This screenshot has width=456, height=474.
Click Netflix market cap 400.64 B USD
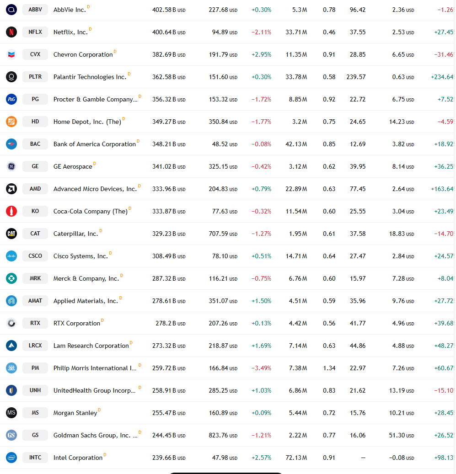169,32
